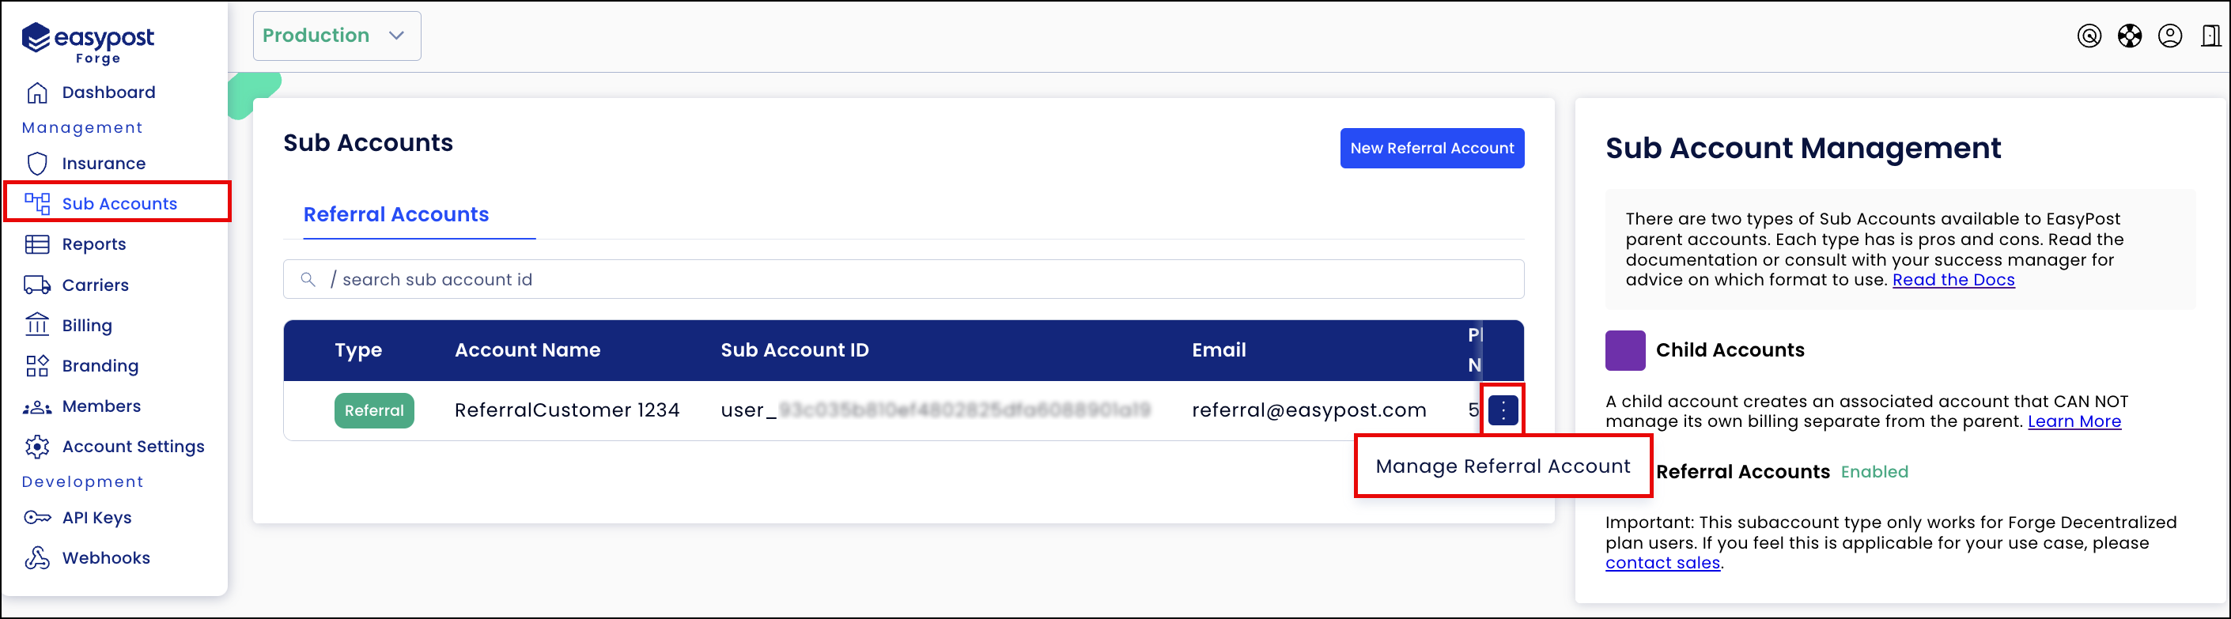The width and height of the screenshot is (2231, 619).
Task: Click the EasyPost Forge logo
Action: click(x=88, y=43)
